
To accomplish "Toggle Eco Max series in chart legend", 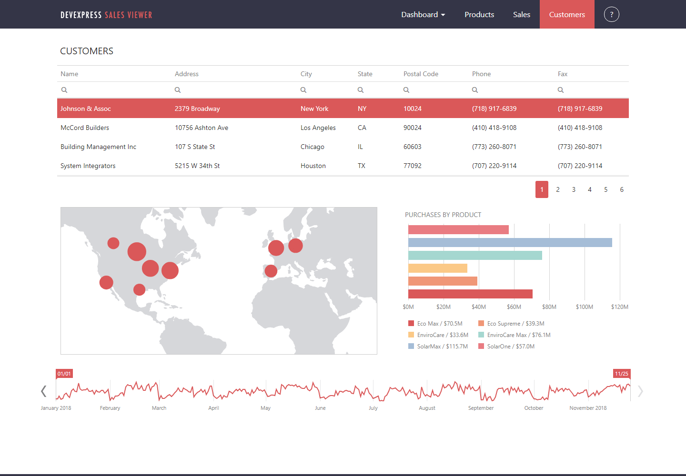I will 435,324.
